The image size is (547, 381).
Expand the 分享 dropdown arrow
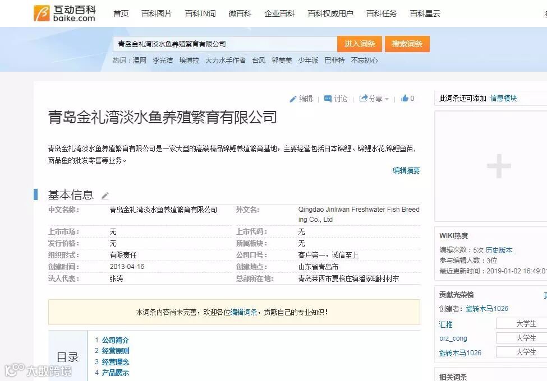pyautogui.click(x=387, y=99)
